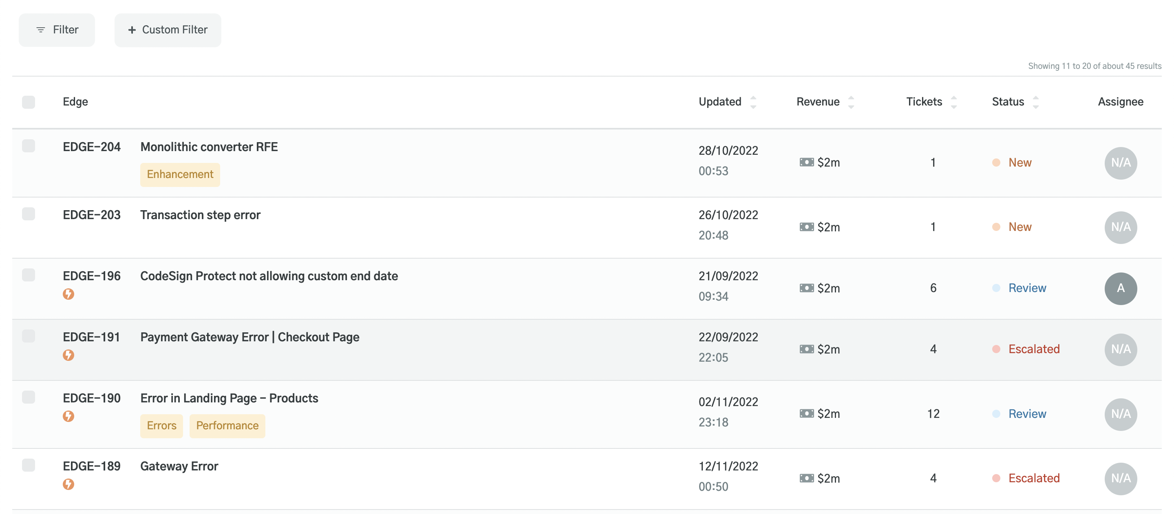Screen dimensions: 1174x514
Task: Sort results using the Tickets sort arrows
Action: tap(953, 101)
